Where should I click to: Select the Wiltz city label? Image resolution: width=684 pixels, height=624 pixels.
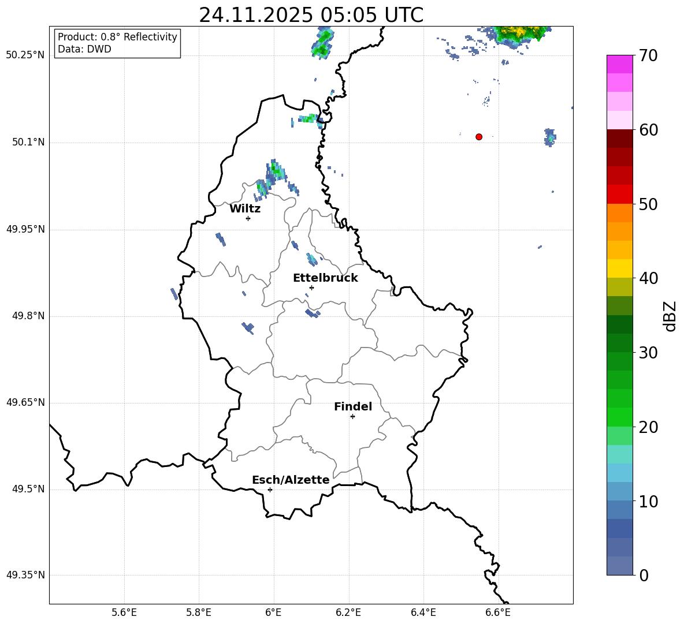(x=245, y=209)
